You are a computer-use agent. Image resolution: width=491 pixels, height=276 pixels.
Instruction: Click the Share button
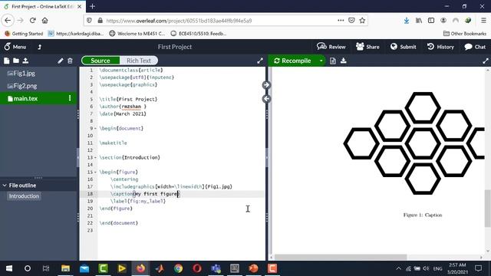[x=367, y=47]
